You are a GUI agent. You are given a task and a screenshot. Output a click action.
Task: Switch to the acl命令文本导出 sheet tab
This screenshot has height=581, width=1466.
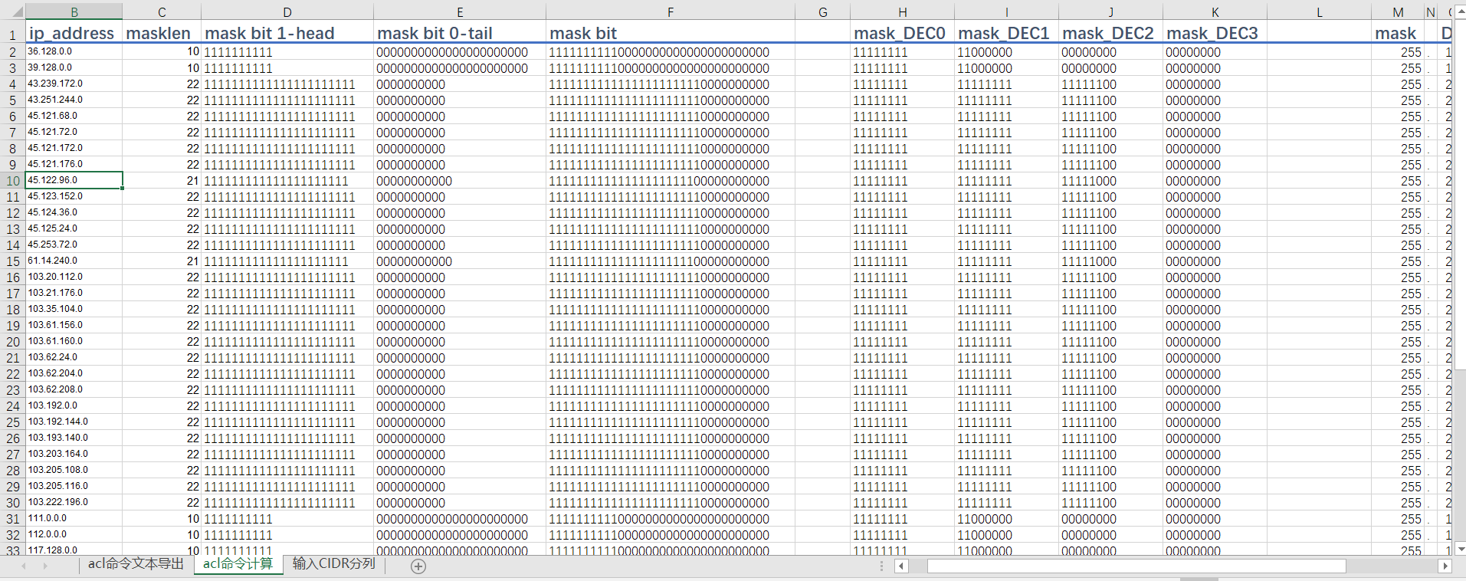tap(136, 564)
